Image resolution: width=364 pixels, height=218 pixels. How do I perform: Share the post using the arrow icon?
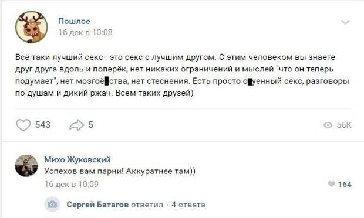coord(76,125)
